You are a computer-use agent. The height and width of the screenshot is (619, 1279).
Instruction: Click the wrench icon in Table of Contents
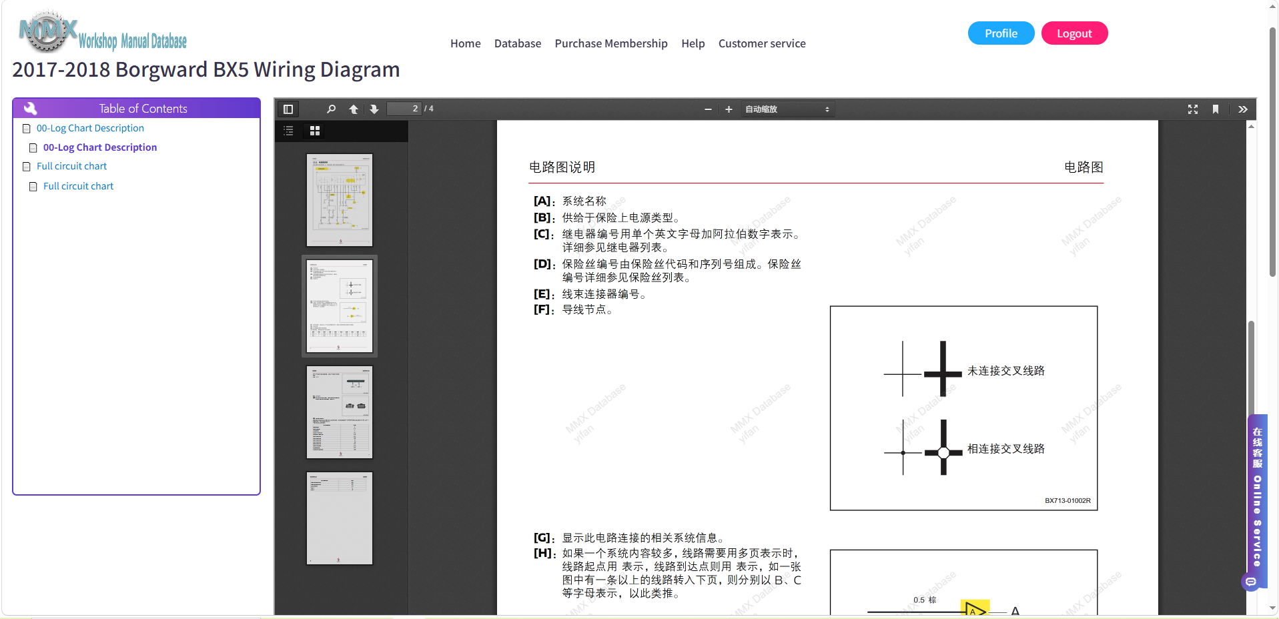(30, 108)
